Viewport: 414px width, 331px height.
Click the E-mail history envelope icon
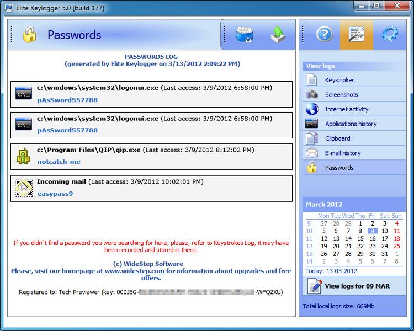312,153
